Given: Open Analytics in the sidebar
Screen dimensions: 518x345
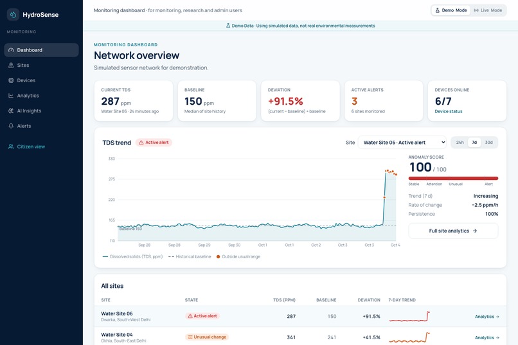Looking at the screenshot, I should point(41,96).
